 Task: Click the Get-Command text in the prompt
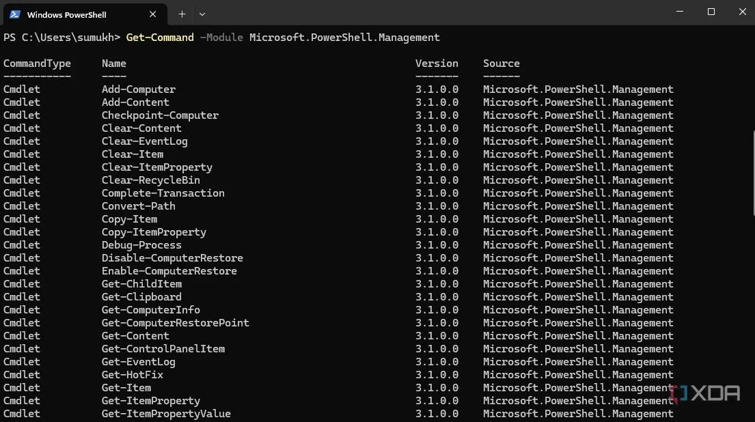(x=160, y=38)
